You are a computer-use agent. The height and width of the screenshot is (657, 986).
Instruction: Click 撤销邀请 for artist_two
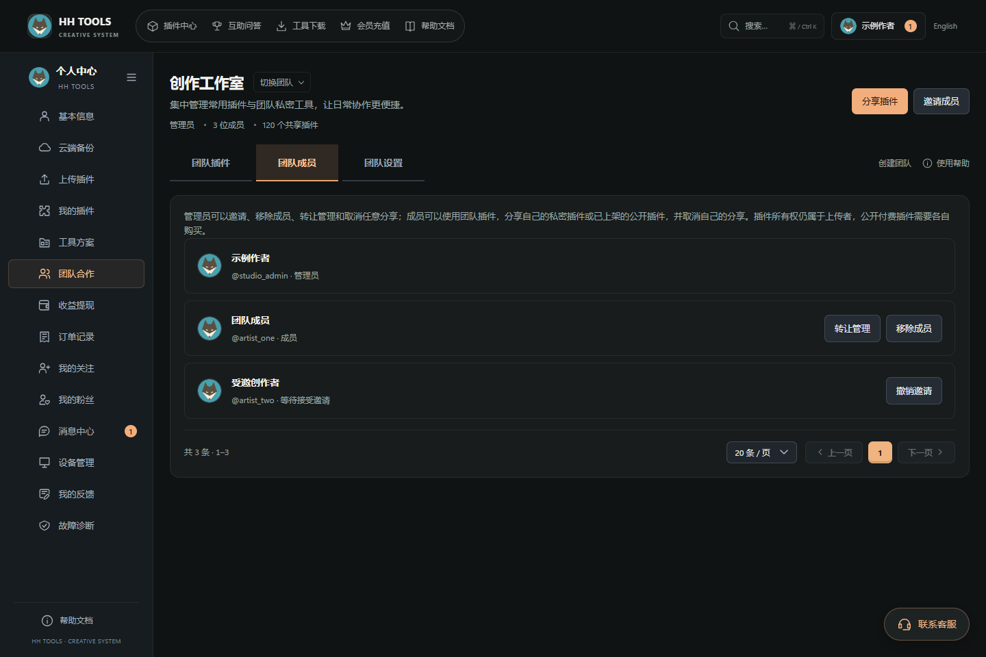tap(914, 391)
